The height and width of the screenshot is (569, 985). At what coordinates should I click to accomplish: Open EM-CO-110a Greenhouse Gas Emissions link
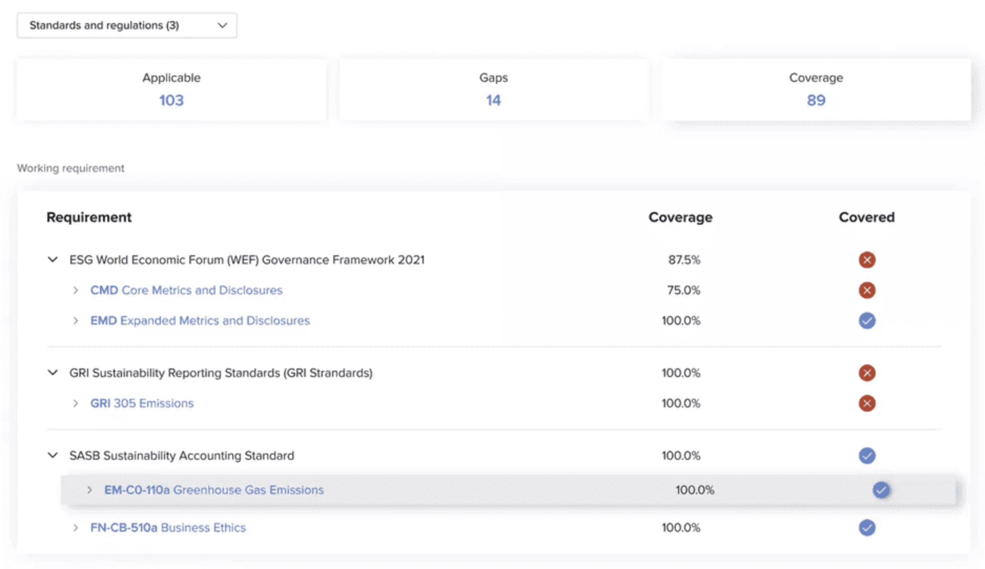click(213, 490)
